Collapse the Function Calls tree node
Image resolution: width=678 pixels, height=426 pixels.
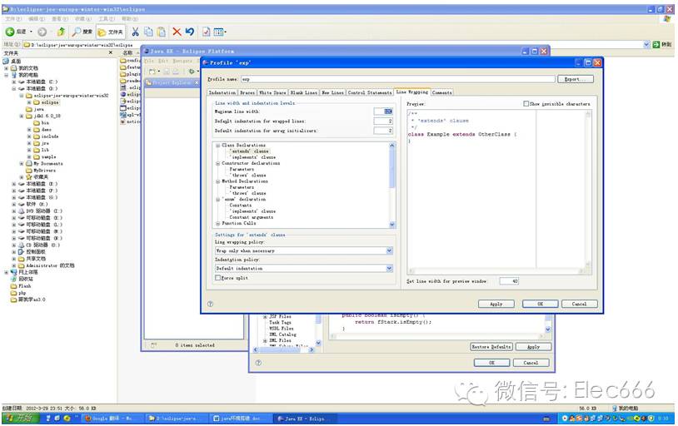tap(218, 223)
